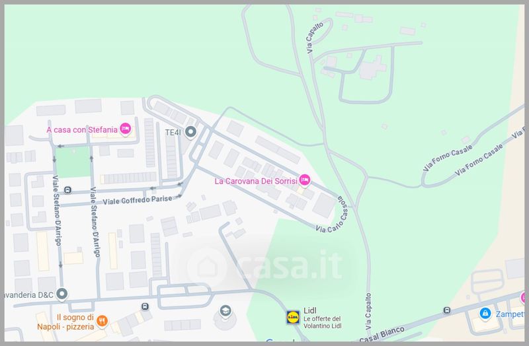Viewport: 529px width, 346px height.
Task: Click the Zampetti shopping bag icon
Action: pos(485,314)
